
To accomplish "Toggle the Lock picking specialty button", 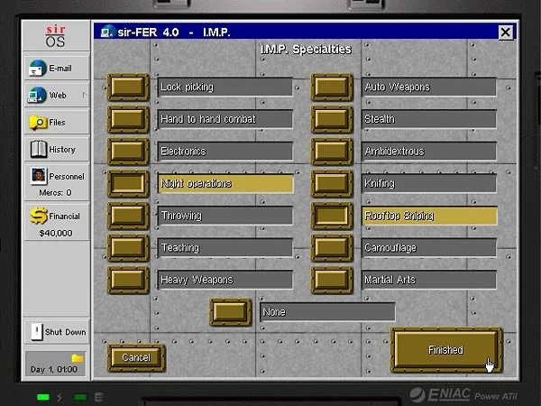I will (128, 88).
